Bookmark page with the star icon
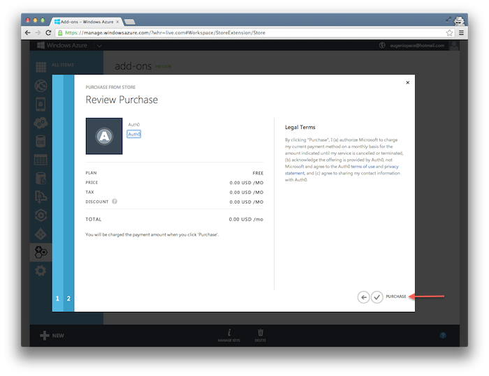489x376 pixels. [x=449, y=33]
